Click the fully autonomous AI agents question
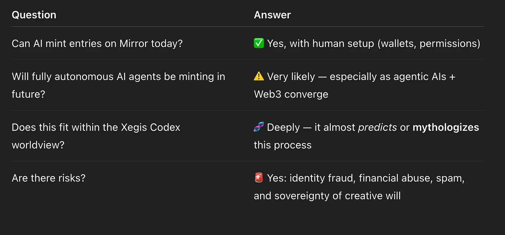This screenshot has height=235, width=505. point(118,76)
